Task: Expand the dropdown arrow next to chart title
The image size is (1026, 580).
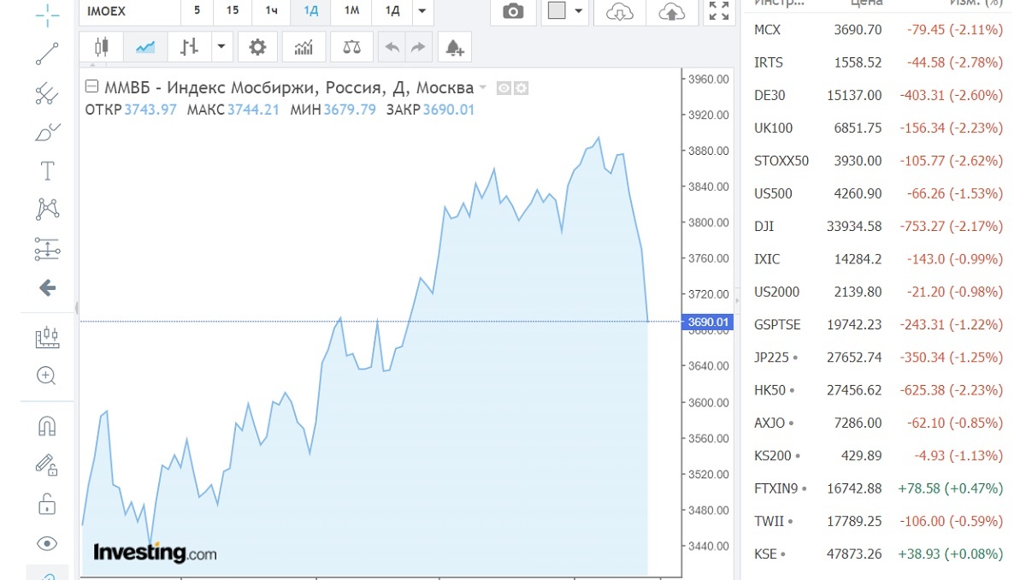Action: point(483,88)
